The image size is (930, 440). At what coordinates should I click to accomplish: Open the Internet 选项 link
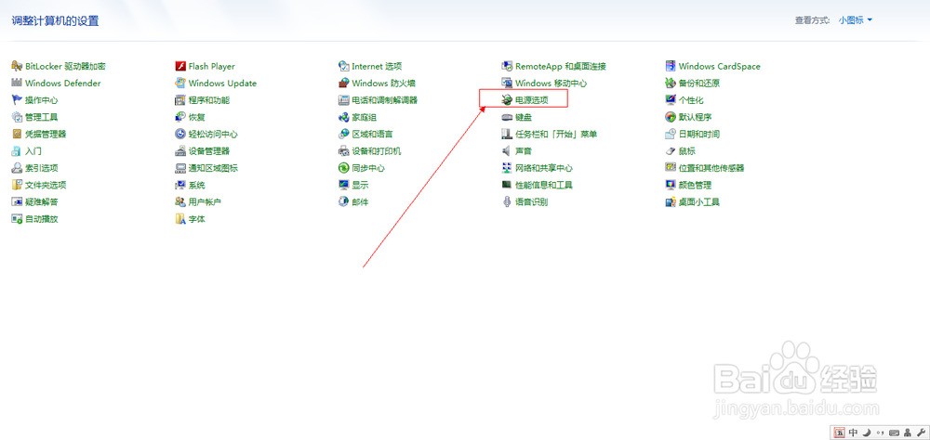coord(377,66)
